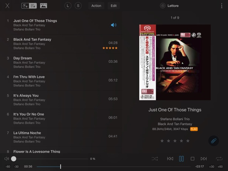Toggle repeat mode icon
Screen dimensions: 228x171
click(219, 159)
